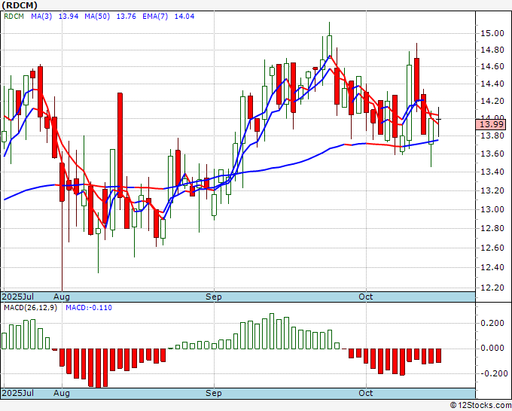Click the 14.80 price axis label
512x411 pixels.
coord(492,50)
